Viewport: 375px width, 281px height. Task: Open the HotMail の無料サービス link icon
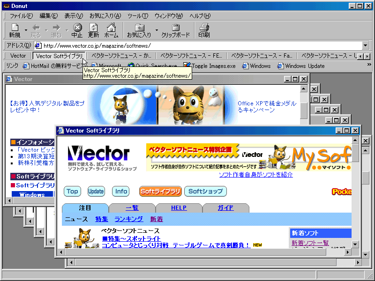pos(26,66)
